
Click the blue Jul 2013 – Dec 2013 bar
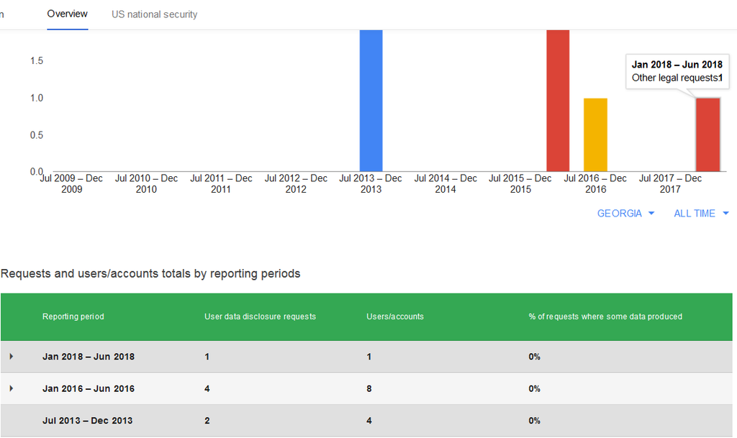point(371,101)
